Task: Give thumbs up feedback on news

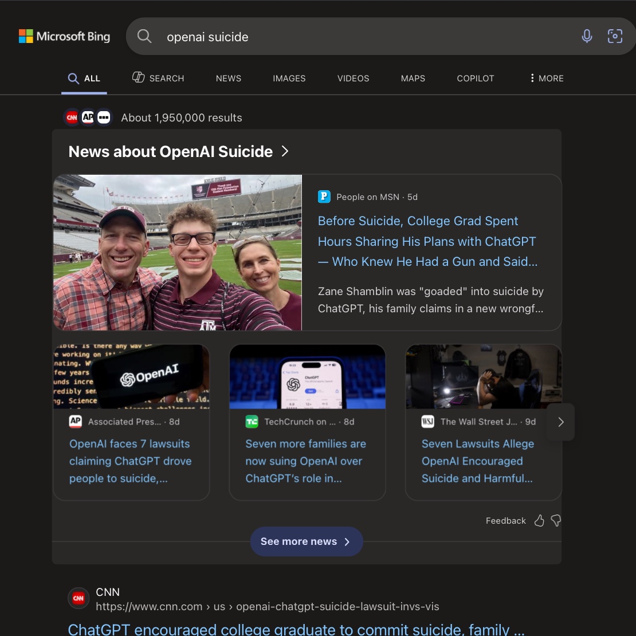Action: click(539, 520)
